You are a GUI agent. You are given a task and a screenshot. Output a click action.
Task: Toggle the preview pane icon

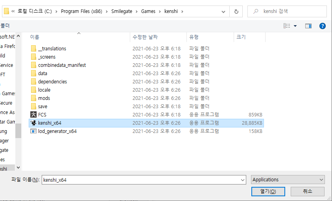(308, 26)
